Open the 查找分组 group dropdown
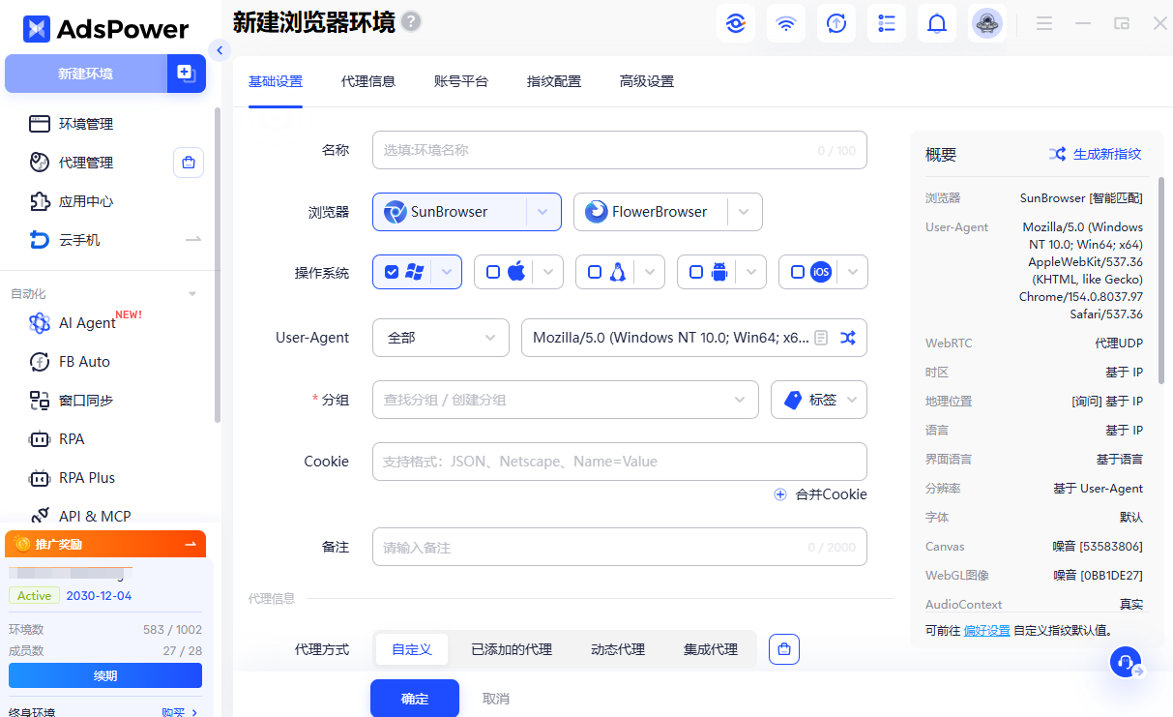This screenshot has height=717, width=1173. click(x=566, y=400)
